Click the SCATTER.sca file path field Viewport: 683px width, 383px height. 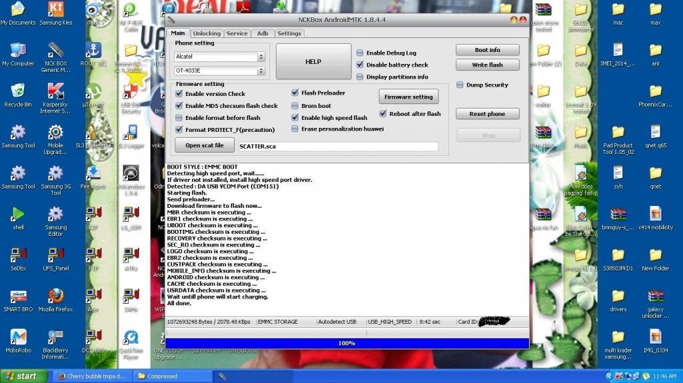337,147
